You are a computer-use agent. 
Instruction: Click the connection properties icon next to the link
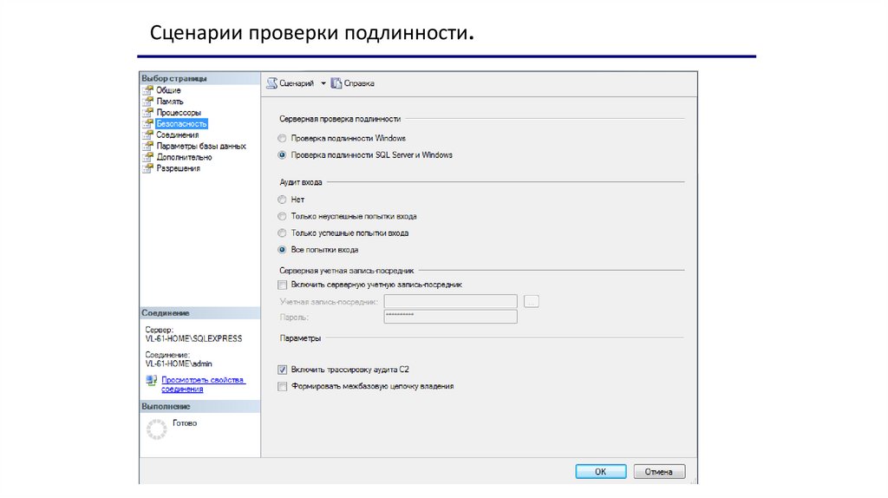click(x=152, y=380)
